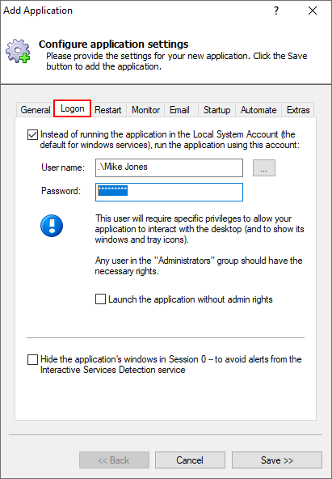Switch to the General tab
This screenshot has width=332, height=479.
coord(36,110)
